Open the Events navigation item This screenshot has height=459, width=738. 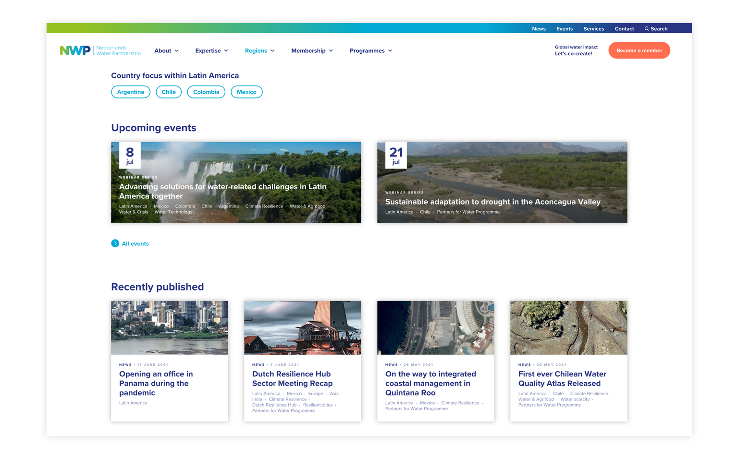coord(565,28)
